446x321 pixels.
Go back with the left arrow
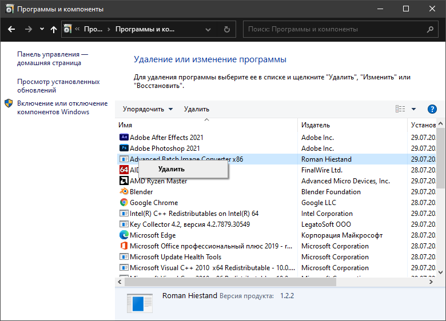click(11, 29)
